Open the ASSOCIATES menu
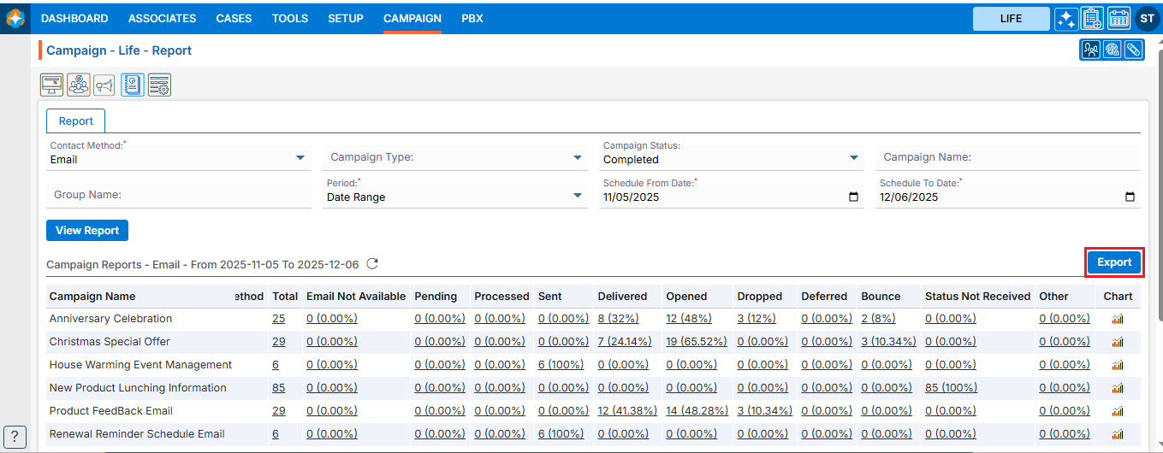 point(162,18)
